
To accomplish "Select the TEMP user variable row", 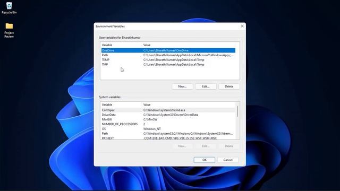I will tap(168, 60).
